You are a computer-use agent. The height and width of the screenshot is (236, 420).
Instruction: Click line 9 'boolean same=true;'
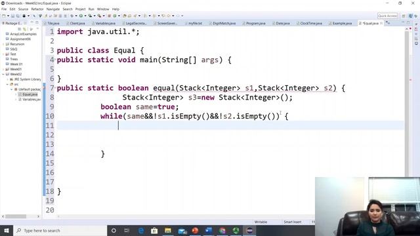139,107
